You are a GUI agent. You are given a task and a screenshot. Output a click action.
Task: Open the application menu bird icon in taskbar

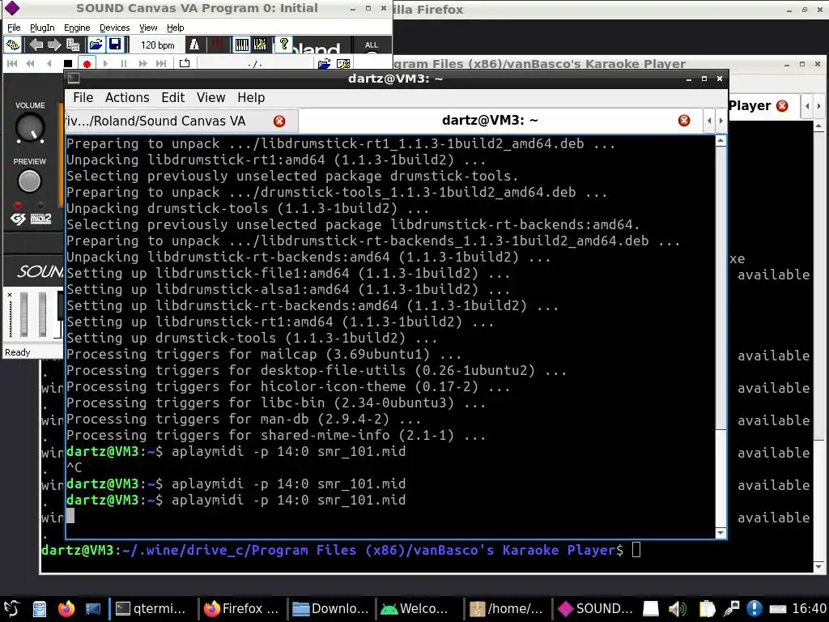(x=11, y=609)
